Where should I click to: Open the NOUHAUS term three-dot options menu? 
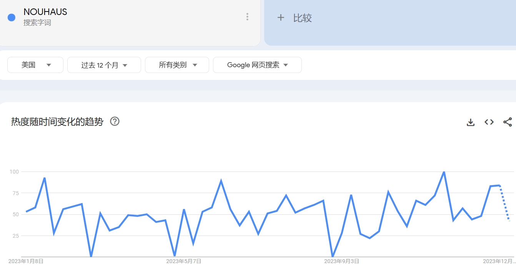[247, 17]
